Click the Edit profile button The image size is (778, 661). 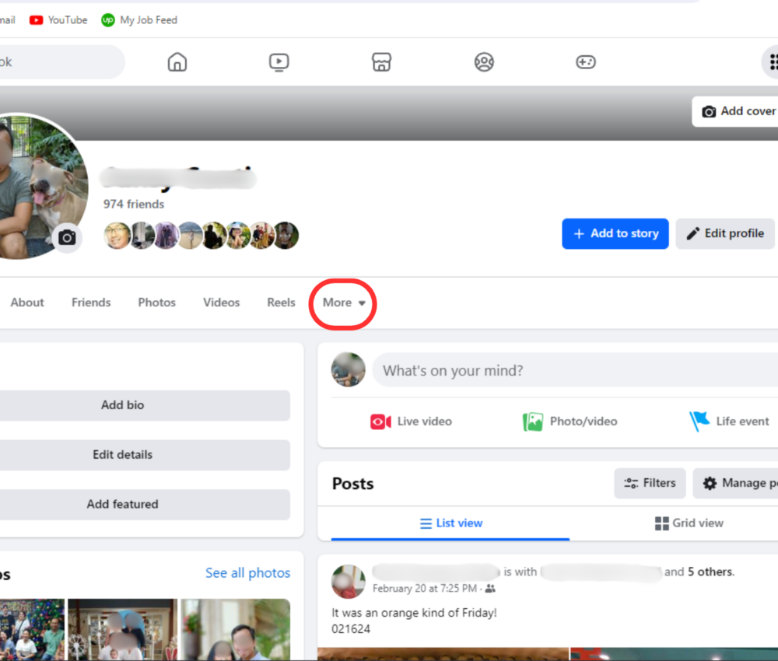coord(724,233)
